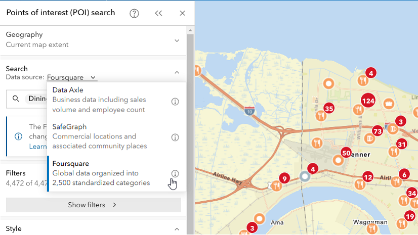Click the cluster marker labeled 50
Image resolution: width=418 pixels, height=235 pixels.
pos(346,153)
